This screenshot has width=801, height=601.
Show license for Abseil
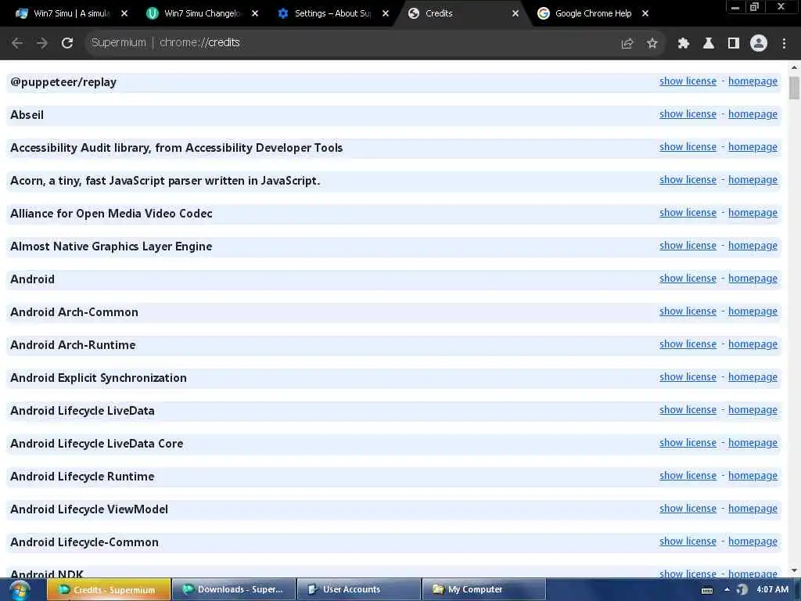[x=688, y=114]
